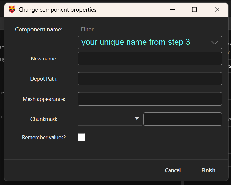This screenshot has width=231, height=185.
Task: Expand the Component name dropdown chevron
Action: [215, 43]
